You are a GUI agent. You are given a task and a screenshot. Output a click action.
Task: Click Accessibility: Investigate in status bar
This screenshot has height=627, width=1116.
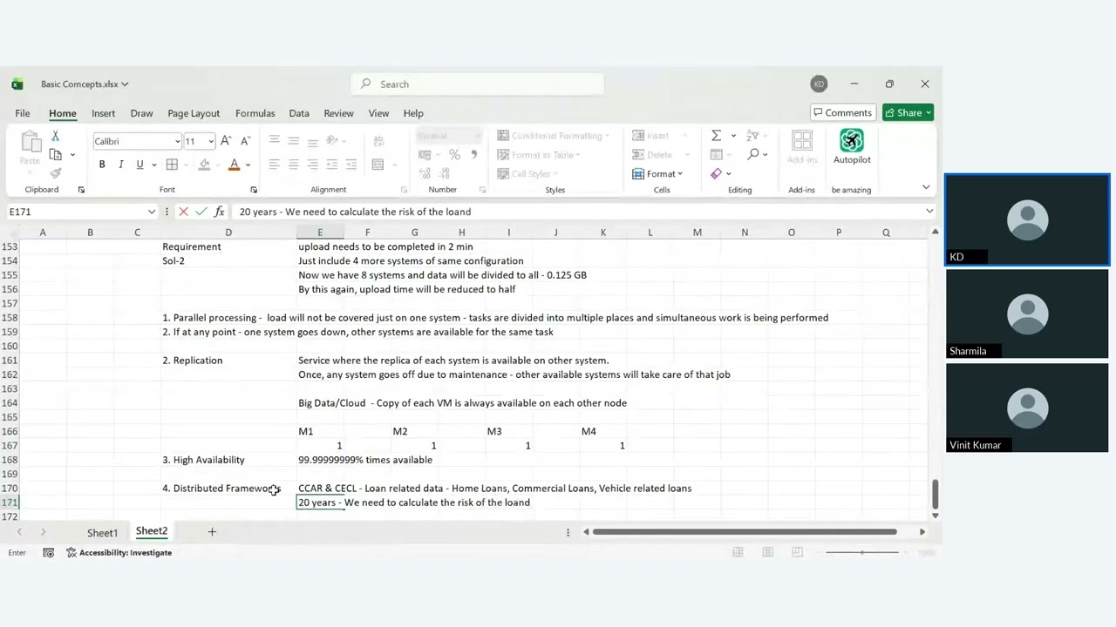coord(119,553)
